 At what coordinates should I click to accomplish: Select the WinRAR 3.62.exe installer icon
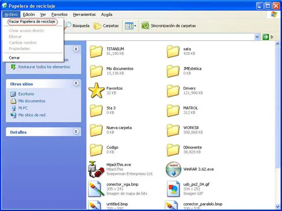pos(173,169)
